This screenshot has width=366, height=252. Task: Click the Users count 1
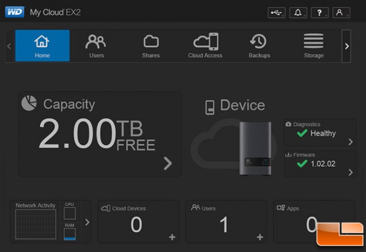(224, 224)
